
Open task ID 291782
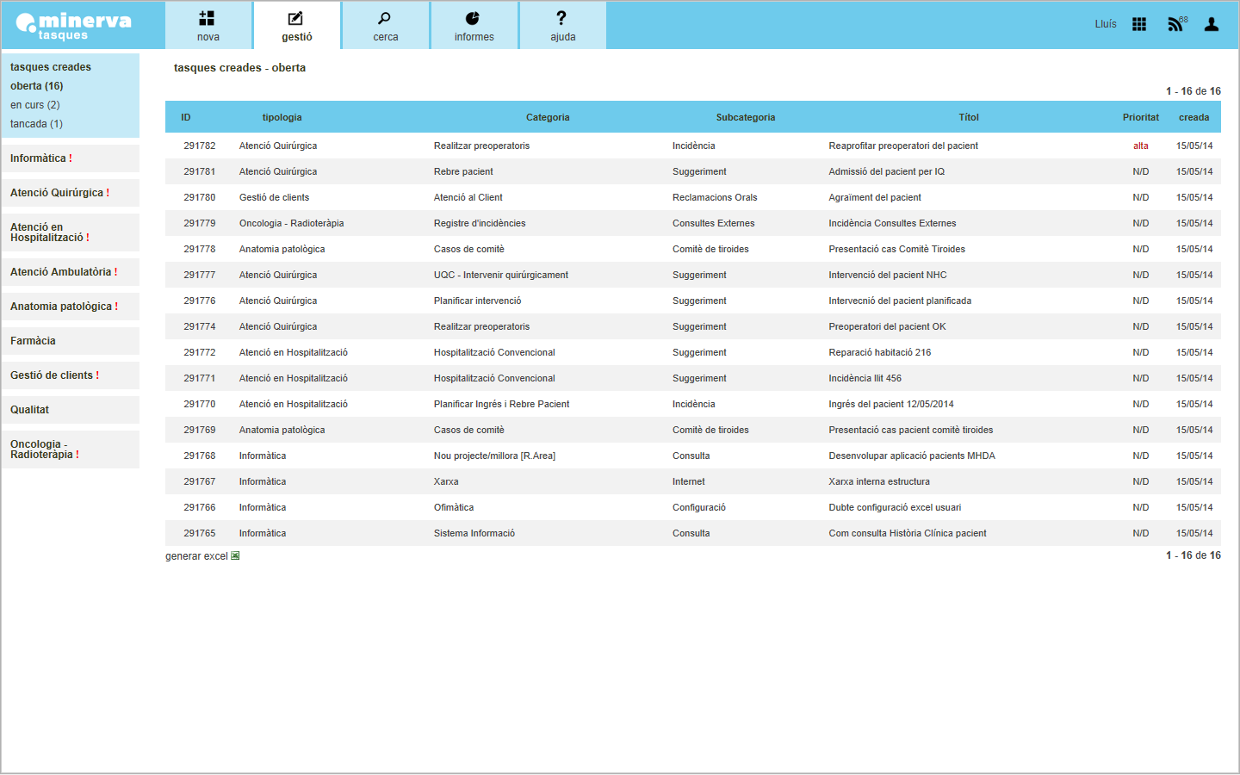pos(200,146)
